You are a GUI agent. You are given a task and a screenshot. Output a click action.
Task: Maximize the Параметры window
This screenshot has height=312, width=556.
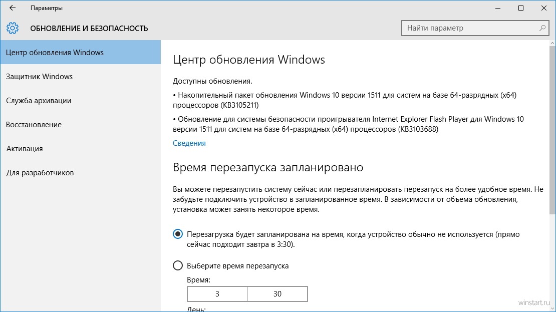click(x=521, y=8)
